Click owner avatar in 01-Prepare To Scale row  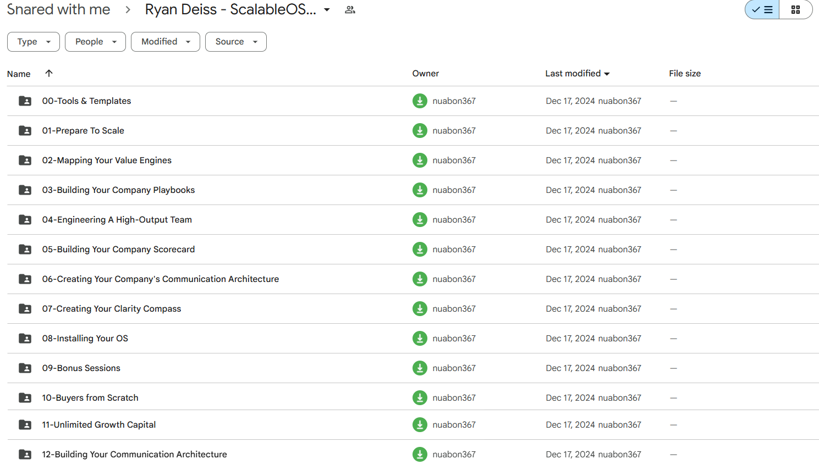[420, 131]
